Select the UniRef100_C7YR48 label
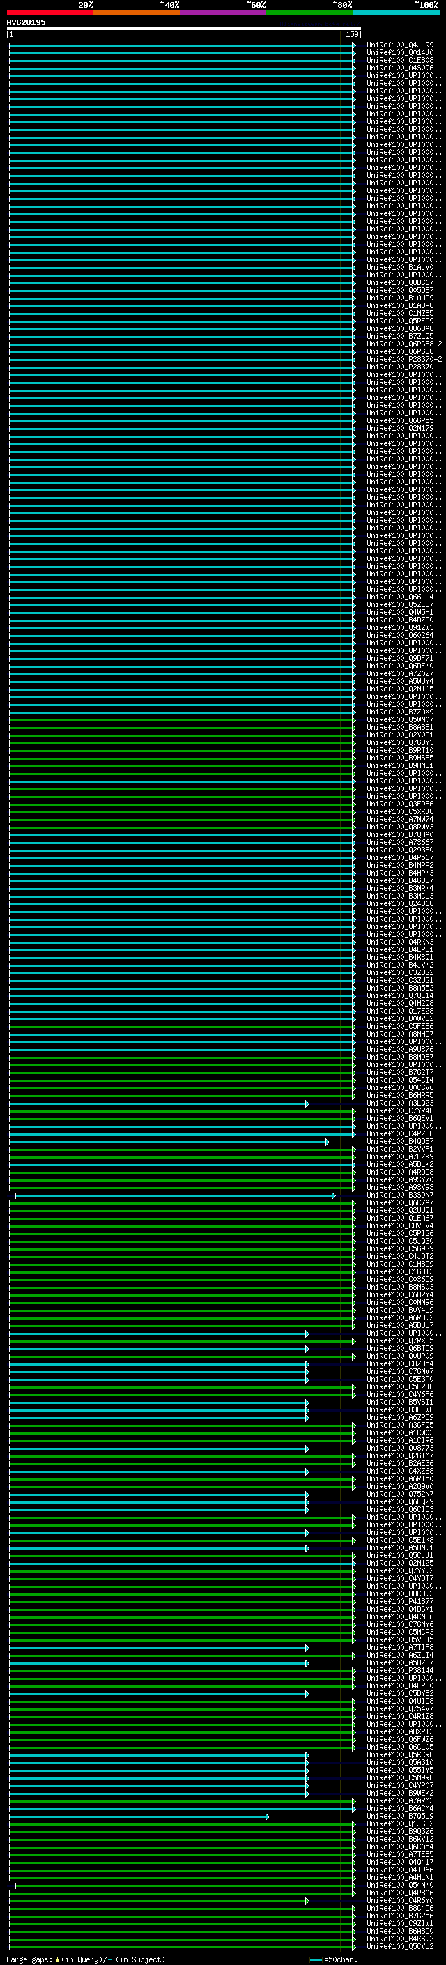The image size is (446, 1965). (x=399, y=1110)
